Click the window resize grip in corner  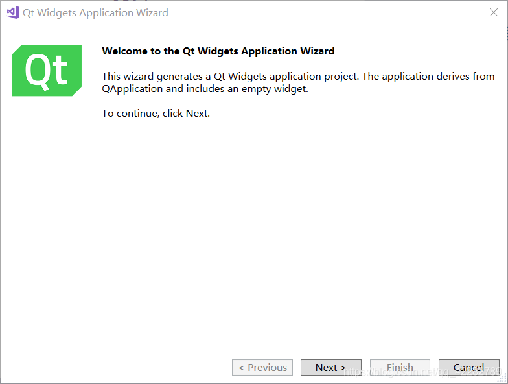(x=503, y=379)
